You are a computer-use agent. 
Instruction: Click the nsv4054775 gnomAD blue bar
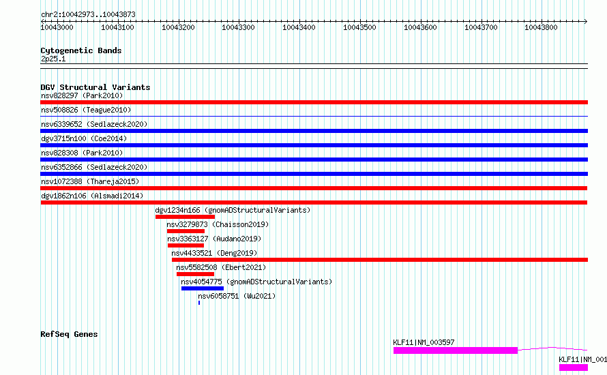tap(203, 288)
